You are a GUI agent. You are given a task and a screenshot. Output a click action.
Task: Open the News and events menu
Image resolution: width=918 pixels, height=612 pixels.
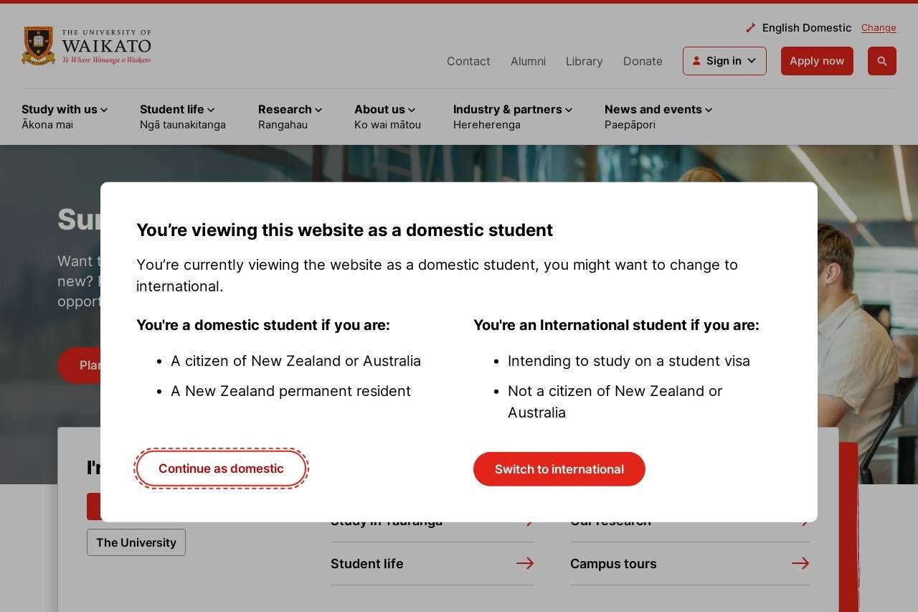(x=658, y=110)
